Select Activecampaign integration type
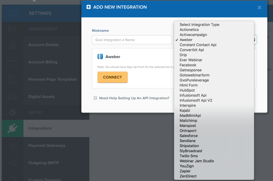This screenshot has height=181, width=273. pos(214,35)
